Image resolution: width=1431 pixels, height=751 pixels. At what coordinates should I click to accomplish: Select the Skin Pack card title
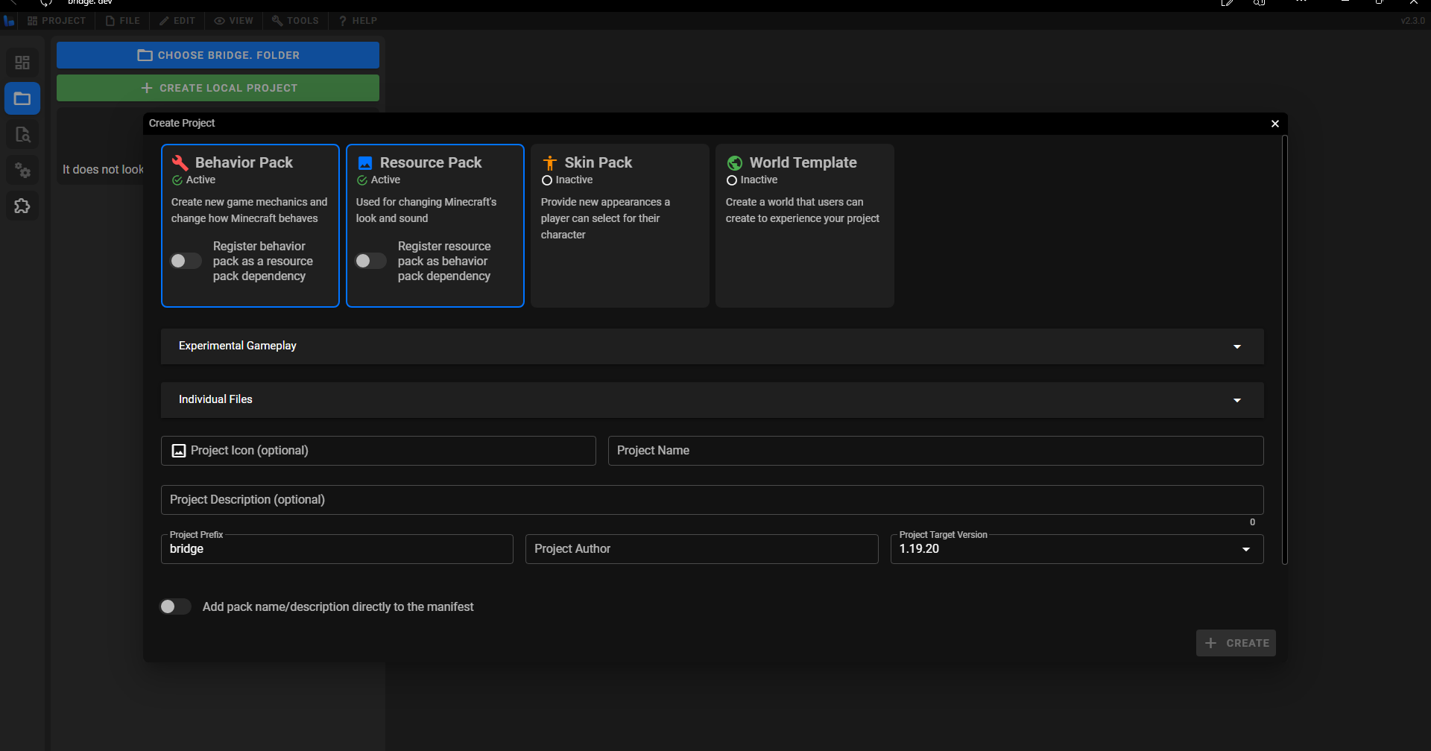(x=598, y=162)
